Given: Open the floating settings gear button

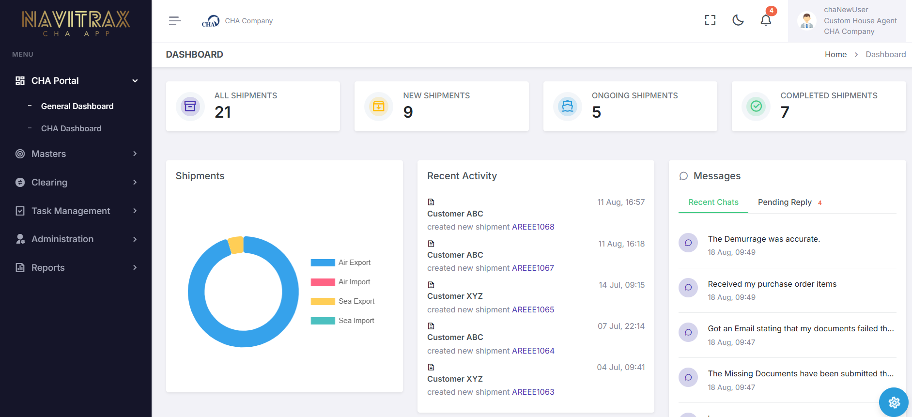Looking at the screenshot, I should pyautogui.click(x=894, y=402).
